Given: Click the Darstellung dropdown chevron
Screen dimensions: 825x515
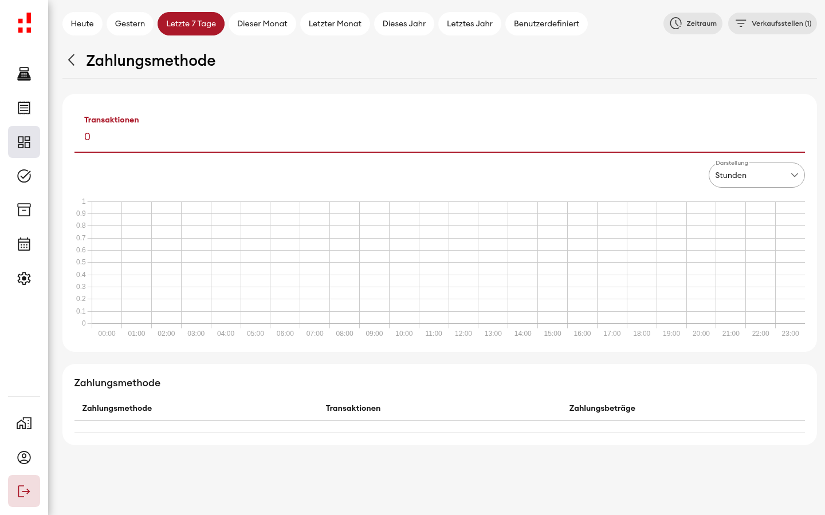Looking at the screenshot, I should pyautogui.click(x=795, y=175).
